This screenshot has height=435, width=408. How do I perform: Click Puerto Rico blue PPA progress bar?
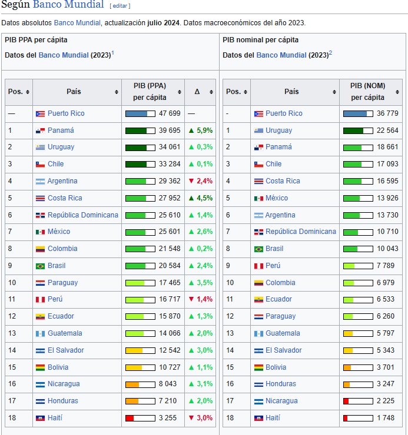point(140,113)
